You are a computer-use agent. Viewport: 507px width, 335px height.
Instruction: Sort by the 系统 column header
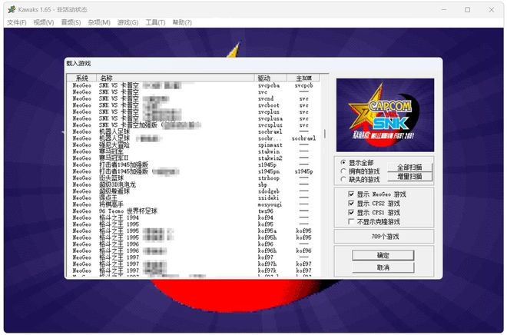81,78
